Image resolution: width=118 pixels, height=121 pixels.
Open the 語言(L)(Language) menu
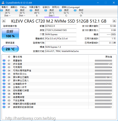click(x=71, y=7)
